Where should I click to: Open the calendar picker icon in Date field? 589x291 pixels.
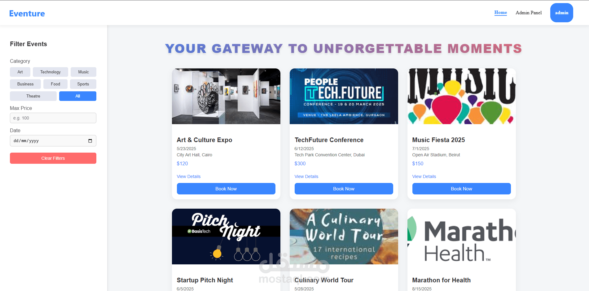pos(90,141)
